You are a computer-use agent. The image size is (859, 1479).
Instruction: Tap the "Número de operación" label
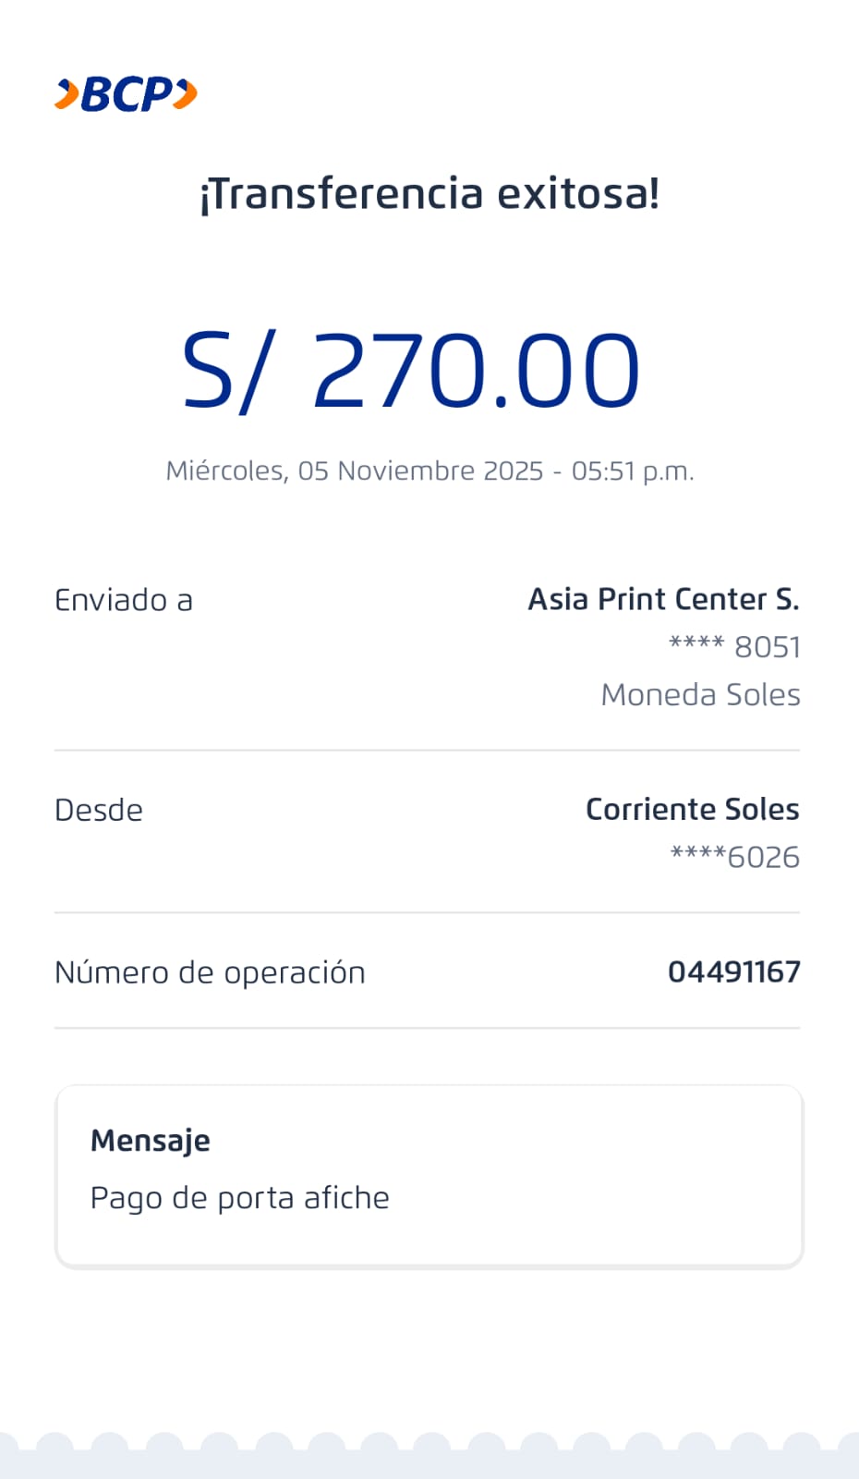(x=211, y=972)
